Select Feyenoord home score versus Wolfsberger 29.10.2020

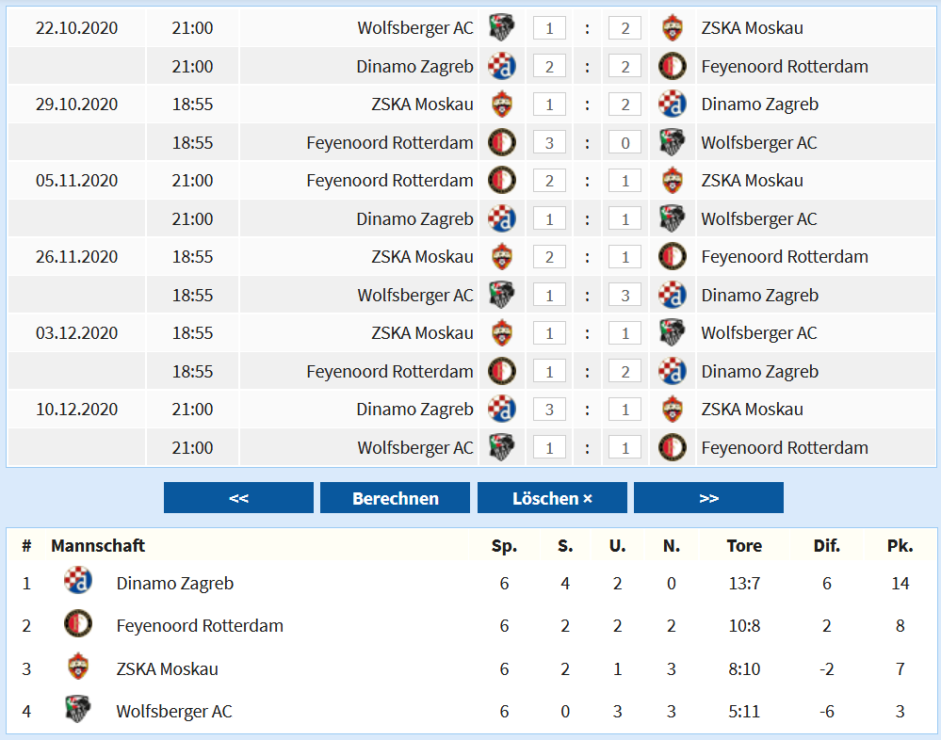pos(549,143)
